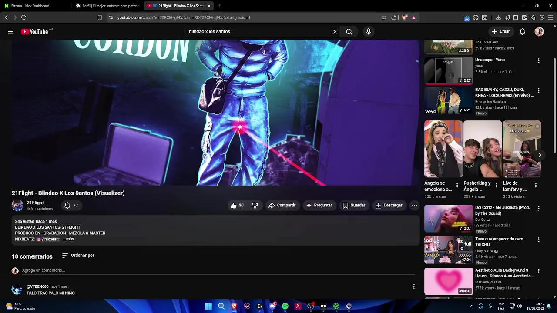Bookmark this page in address bar
The height and width of the screenshot is (313, 557).
click(100, 17)
